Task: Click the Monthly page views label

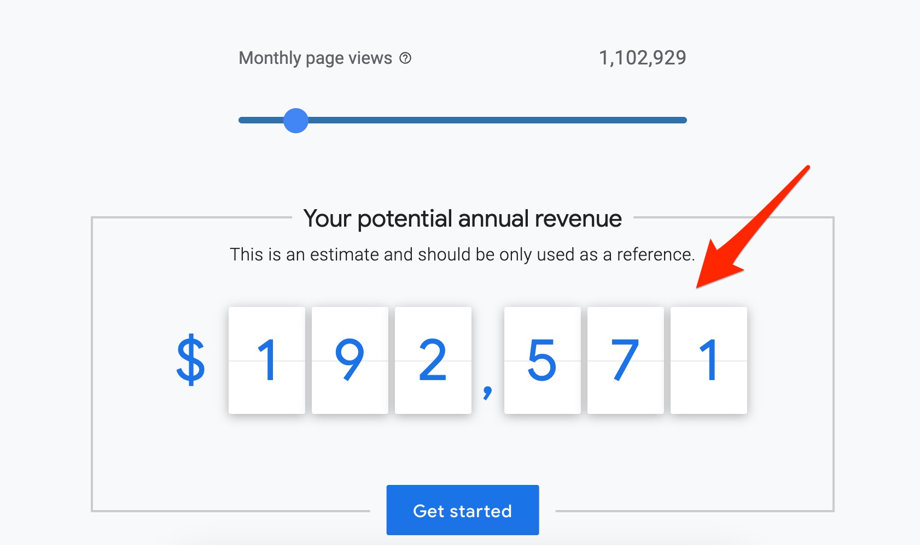Action: tap(316, 58)
